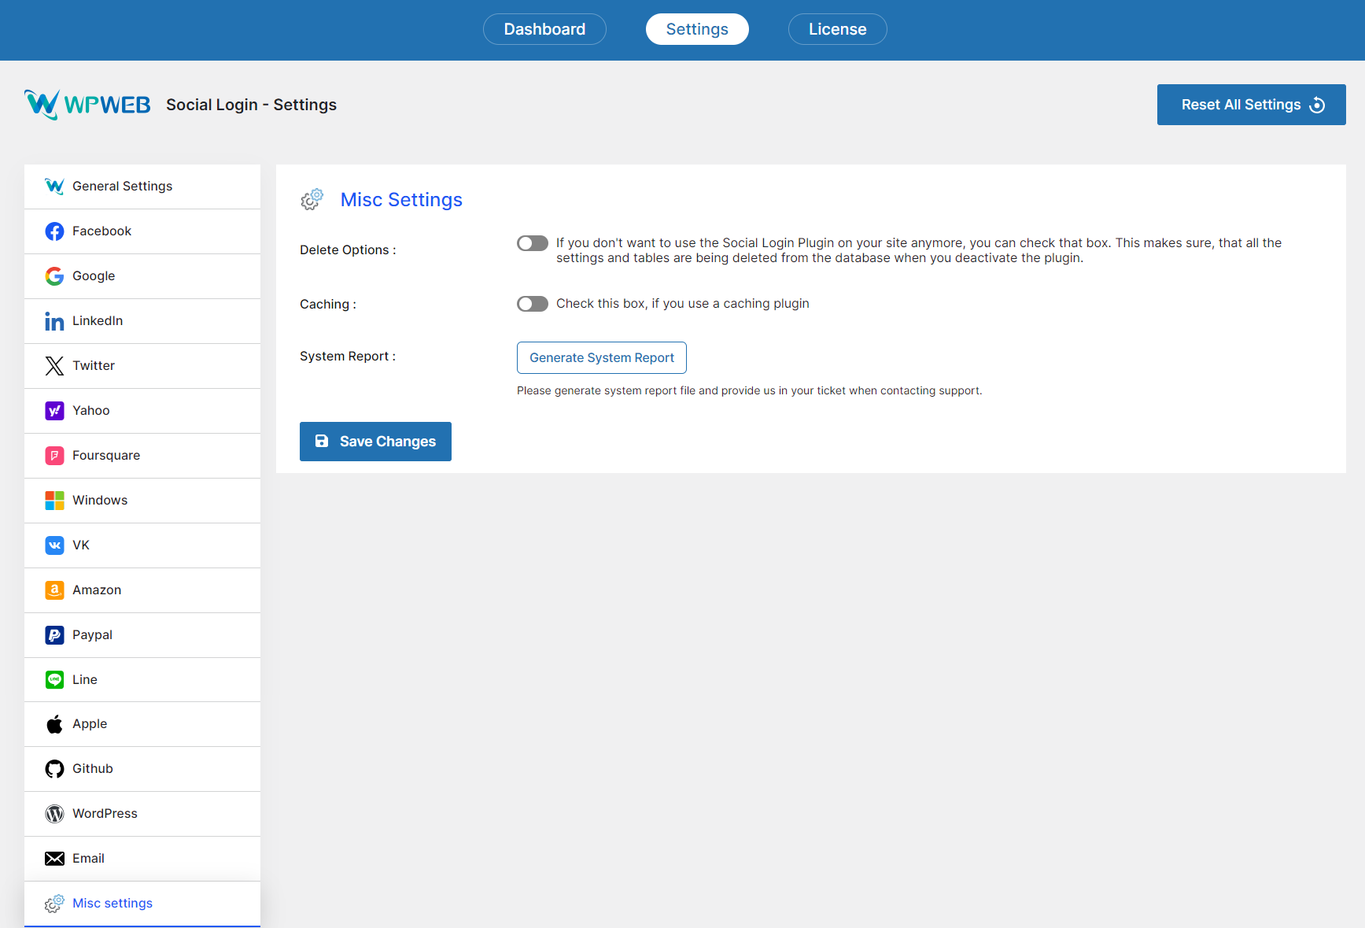The width and height of the screenshot is (1365, 928).
Task: Select Yahoo in the sidebar
Action: click(x=142, y=411)
